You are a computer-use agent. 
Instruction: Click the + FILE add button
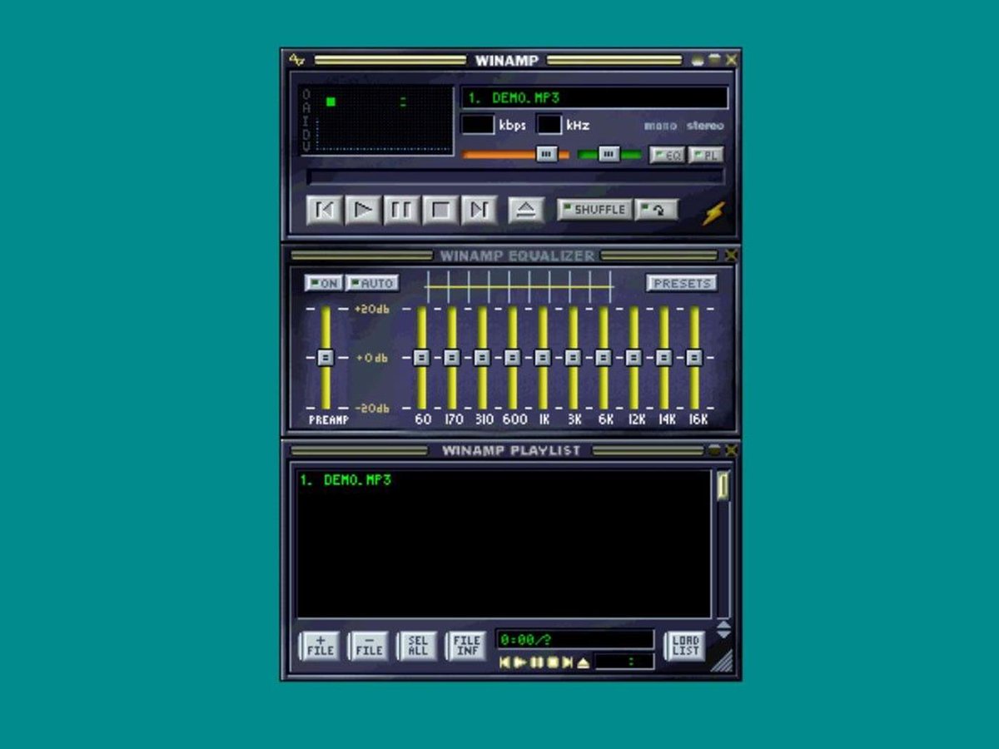320,646
